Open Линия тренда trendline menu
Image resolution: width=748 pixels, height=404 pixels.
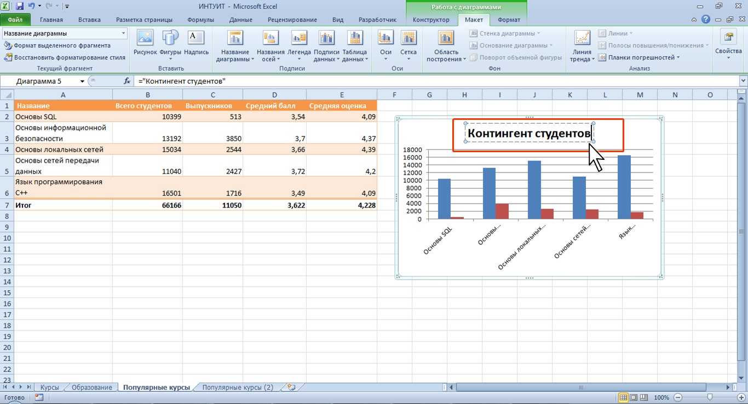point(582,47)
